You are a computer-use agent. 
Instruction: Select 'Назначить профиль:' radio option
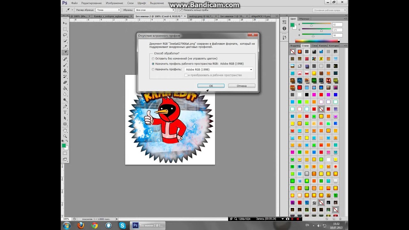click(x=153, y=69)
